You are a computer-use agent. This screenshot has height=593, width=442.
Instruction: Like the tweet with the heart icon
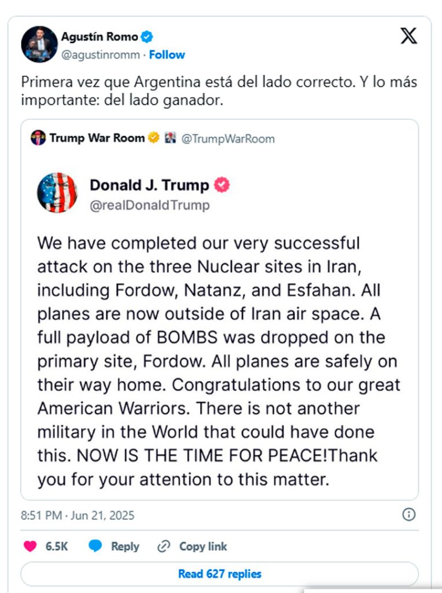(x=30, y=546)
